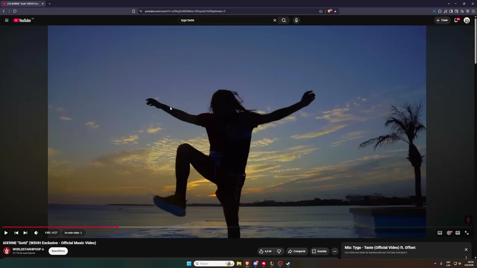Open the Windows Start menu
This screenshot has width=477, height=268.
tap(189, 264)
